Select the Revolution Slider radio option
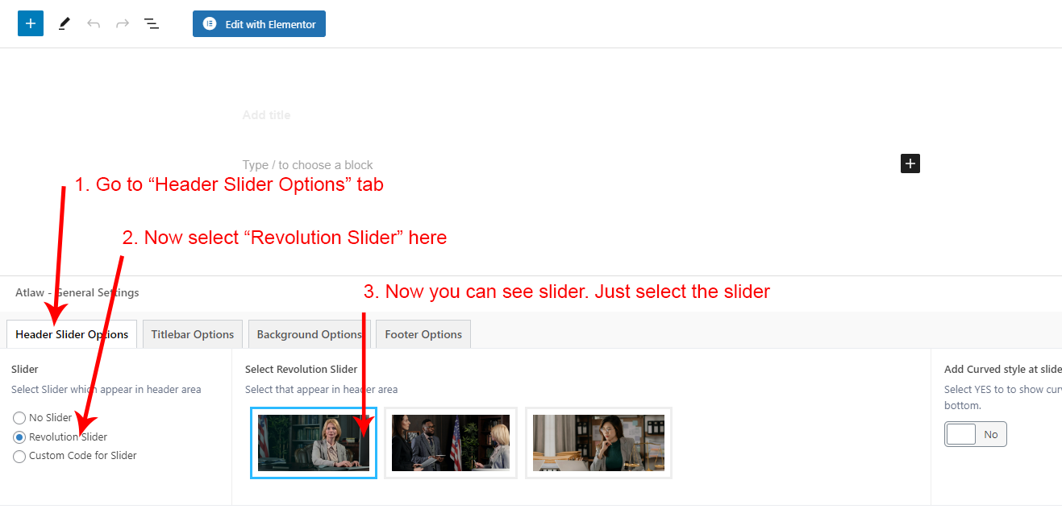The image size is (1062, 509). [20, 437]
